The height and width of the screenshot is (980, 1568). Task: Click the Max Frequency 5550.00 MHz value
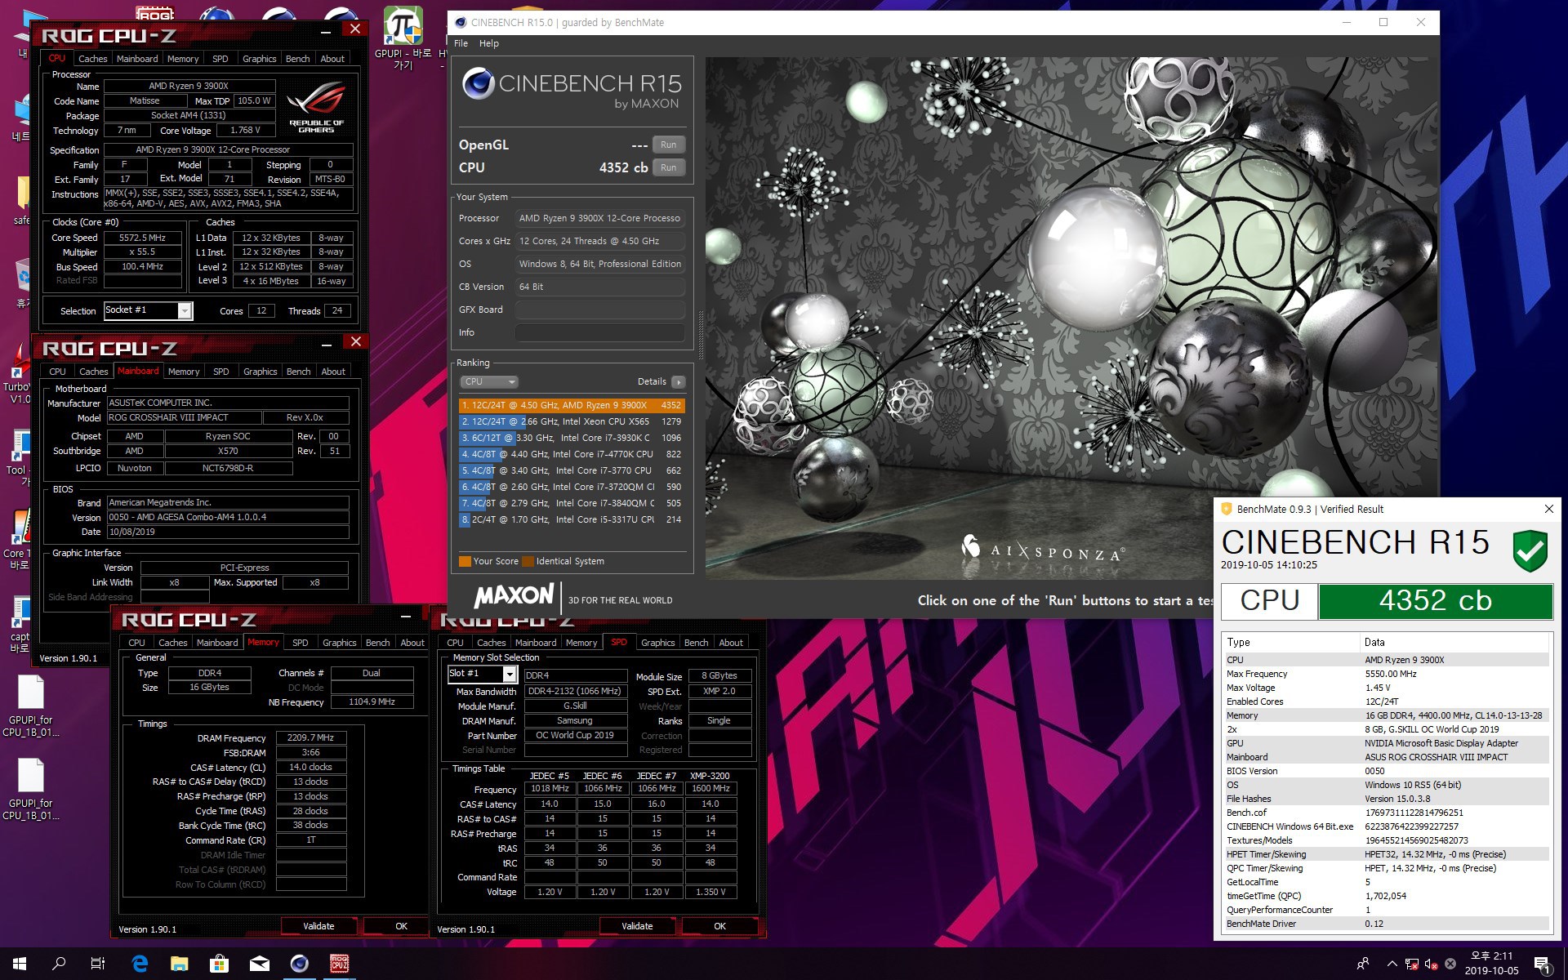1390,674
